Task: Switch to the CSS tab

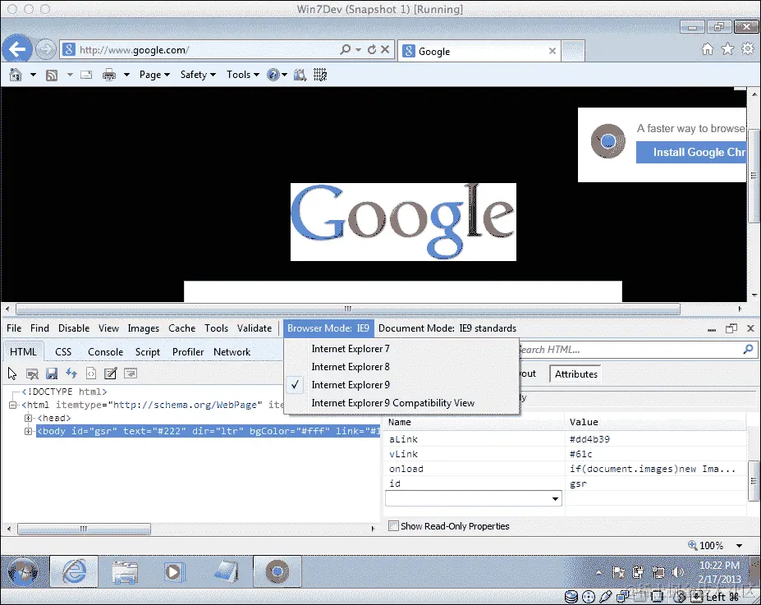Action: 63,352
